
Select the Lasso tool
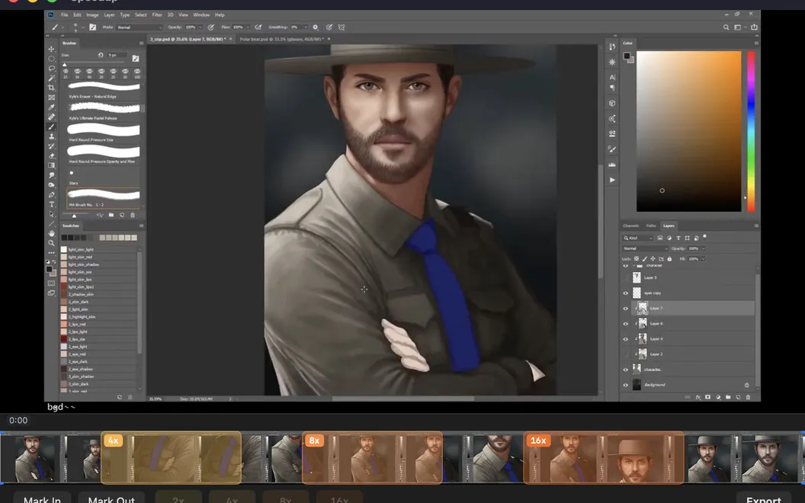[51, 69]
